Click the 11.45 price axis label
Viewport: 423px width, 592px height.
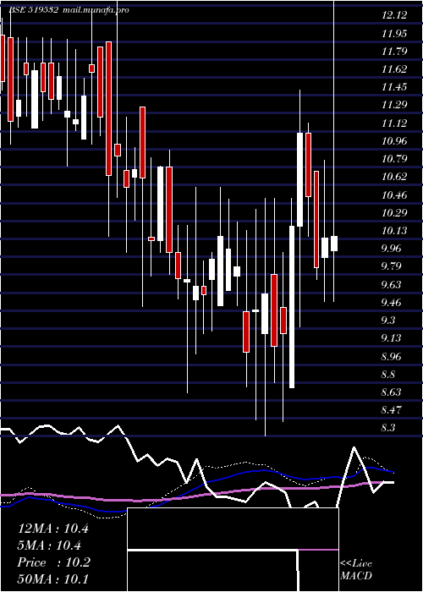(x=394, y=87)
